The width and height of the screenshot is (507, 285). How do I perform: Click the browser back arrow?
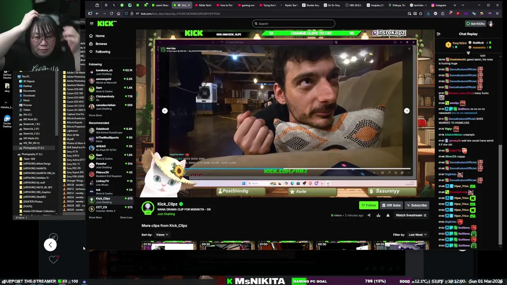click(97, 13)
